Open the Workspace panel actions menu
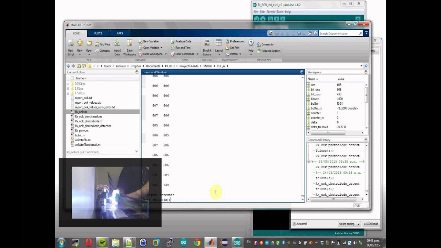 tap(366, 72)
